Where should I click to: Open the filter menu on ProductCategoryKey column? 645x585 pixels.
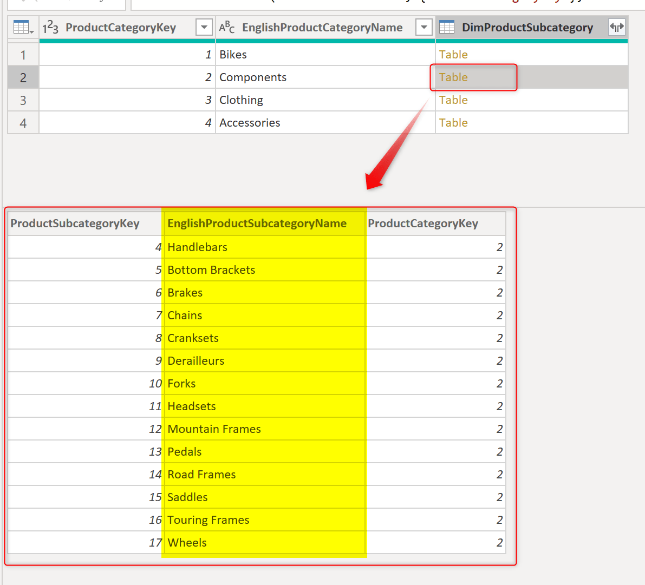(x=204, y=27)
